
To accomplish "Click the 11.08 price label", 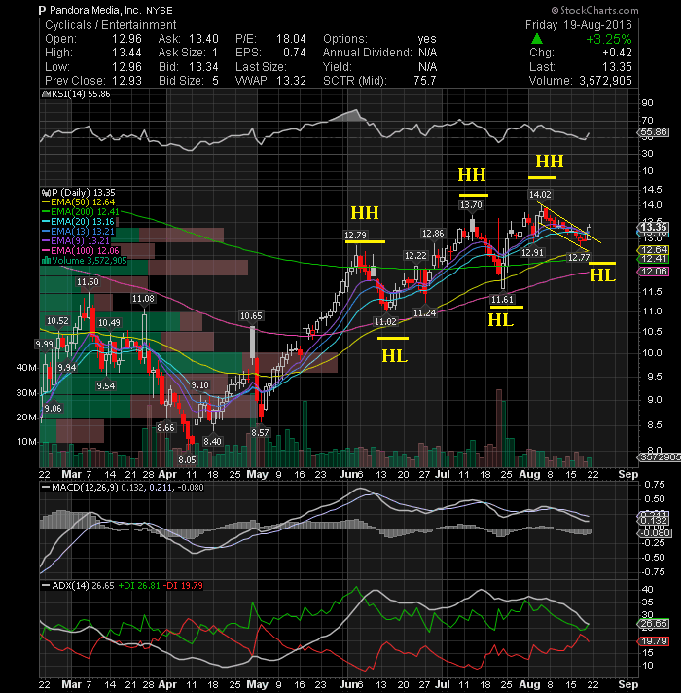I will point(143,299).
